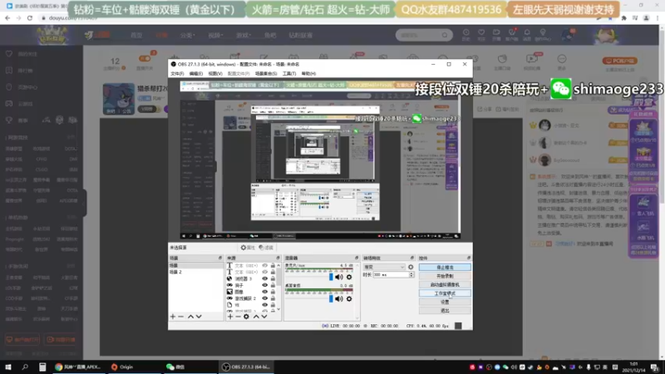The image size is (665, 374).
Task: Open Windows Start menu
Action: click(x=8, y=367)
